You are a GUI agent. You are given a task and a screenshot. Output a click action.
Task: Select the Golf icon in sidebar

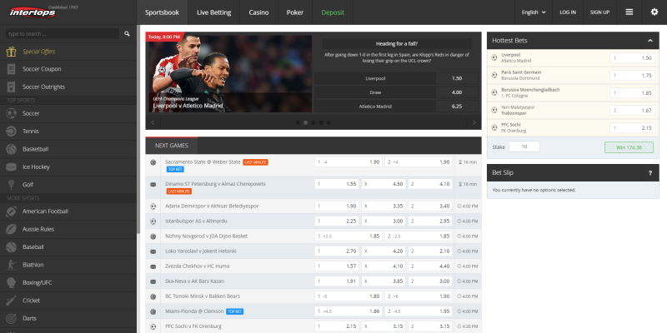[11, 185]
